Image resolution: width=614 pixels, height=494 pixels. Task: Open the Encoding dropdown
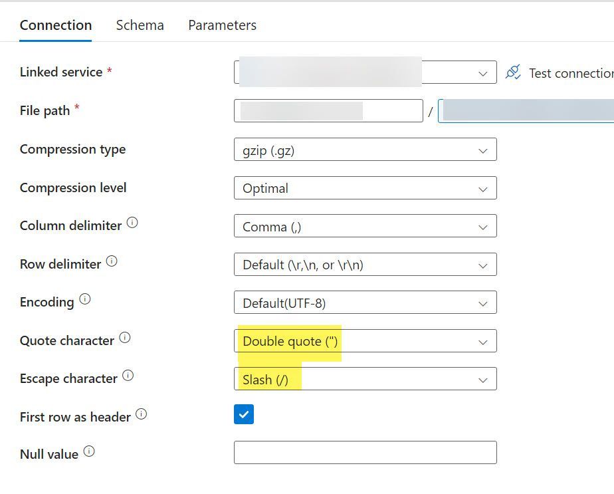[365, 303]
